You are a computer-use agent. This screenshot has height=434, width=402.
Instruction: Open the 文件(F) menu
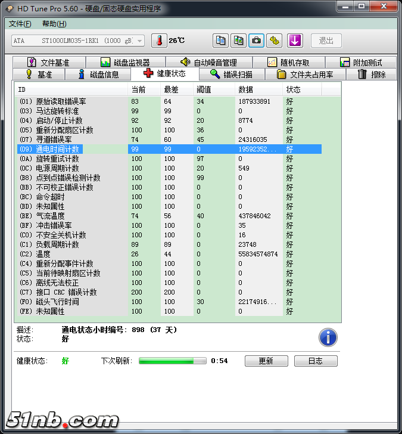pyautogui.click(x=20, y=24)
